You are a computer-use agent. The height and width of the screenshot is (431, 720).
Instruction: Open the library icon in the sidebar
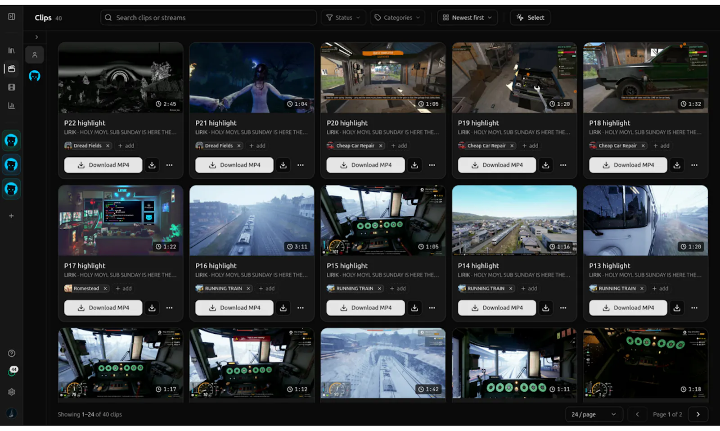pos(12,50)
